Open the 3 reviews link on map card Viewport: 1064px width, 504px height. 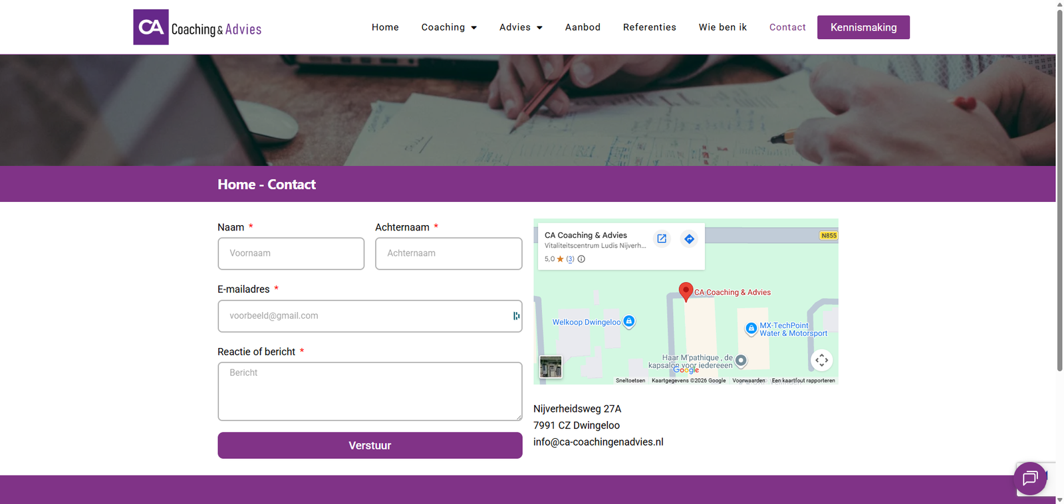(570, 259)
